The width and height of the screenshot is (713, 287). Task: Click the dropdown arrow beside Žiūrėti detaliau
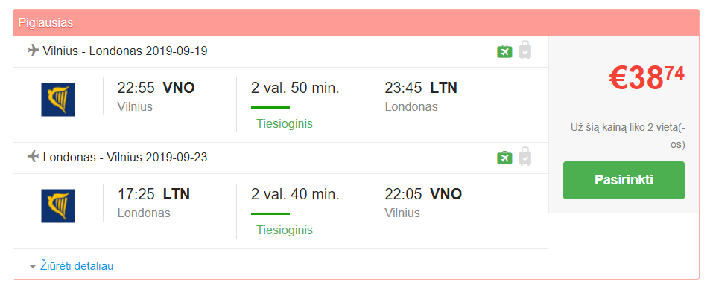pyautogui.click(x=32, y=267)
